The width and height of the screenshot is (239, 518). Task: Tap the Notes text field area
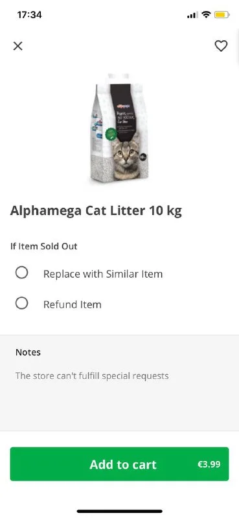(x=119, y=383)
